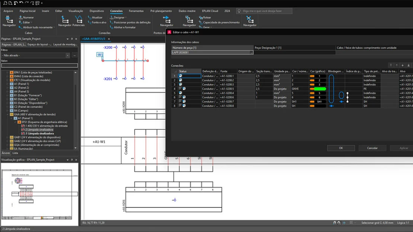Click the Rotear routing icon
Image resolution: width=413 pixels, height=232 pixels.
[x=200, y=18]
